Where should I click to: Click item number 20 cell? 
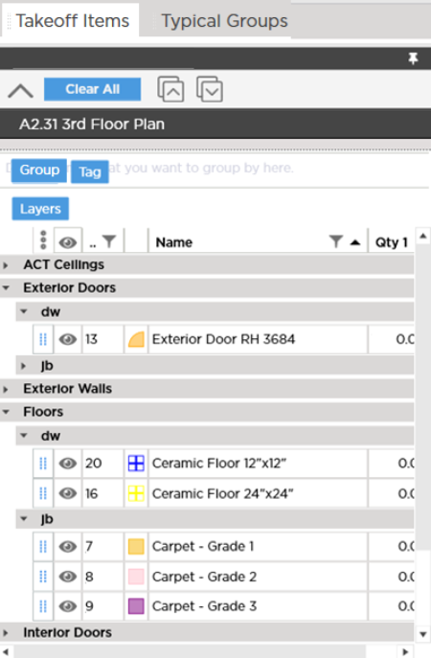[x=102, y=464]
